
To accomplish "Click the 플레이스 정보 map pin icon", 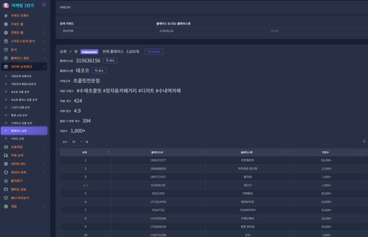I will (6, 58).
